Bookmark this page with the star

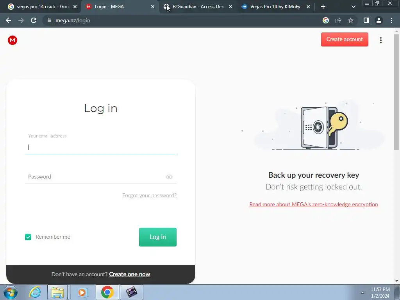pos(351,20)
